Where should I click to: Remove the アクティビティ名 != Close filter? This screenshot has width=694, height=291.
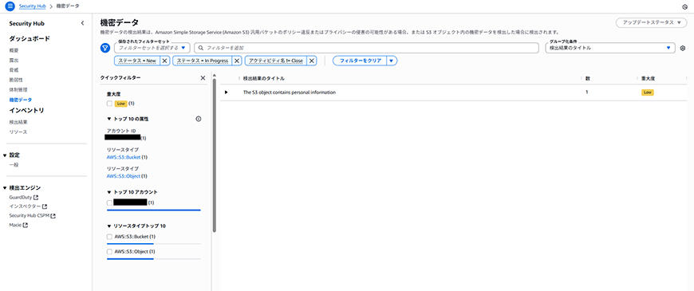312,61
